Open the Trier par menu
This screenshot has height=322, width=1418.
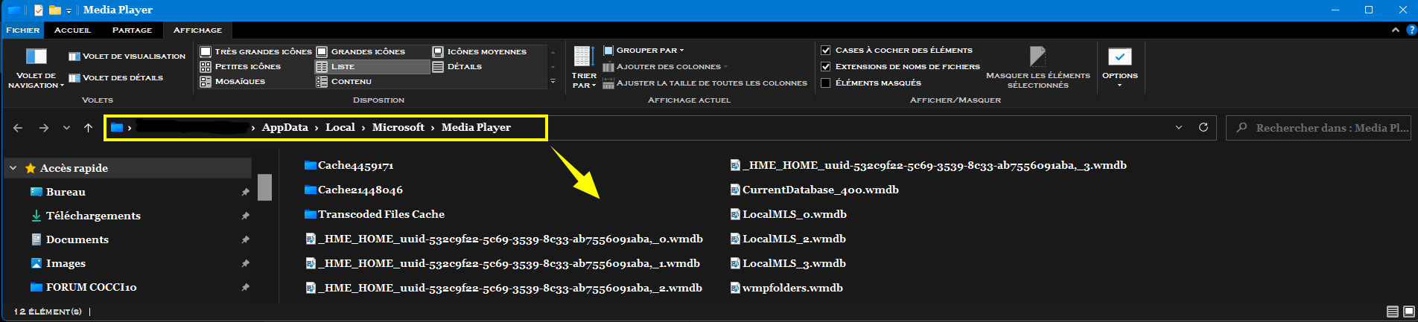(584, 67)
